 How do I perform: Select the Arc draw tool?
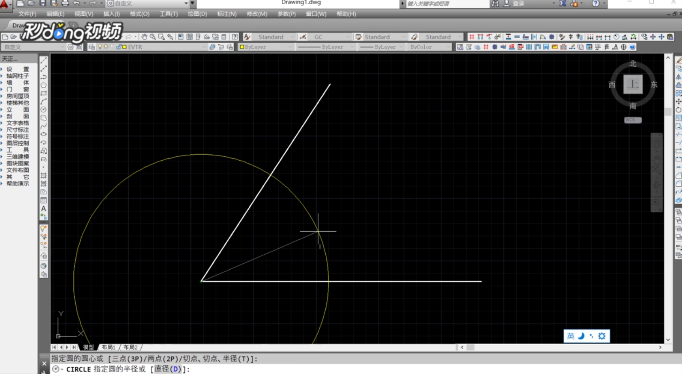pyautogui.click(x=43, y=101)
